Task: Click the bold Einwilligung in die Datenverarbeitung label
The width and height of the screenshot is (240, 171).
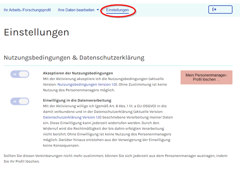Action: tap(77, 100)
